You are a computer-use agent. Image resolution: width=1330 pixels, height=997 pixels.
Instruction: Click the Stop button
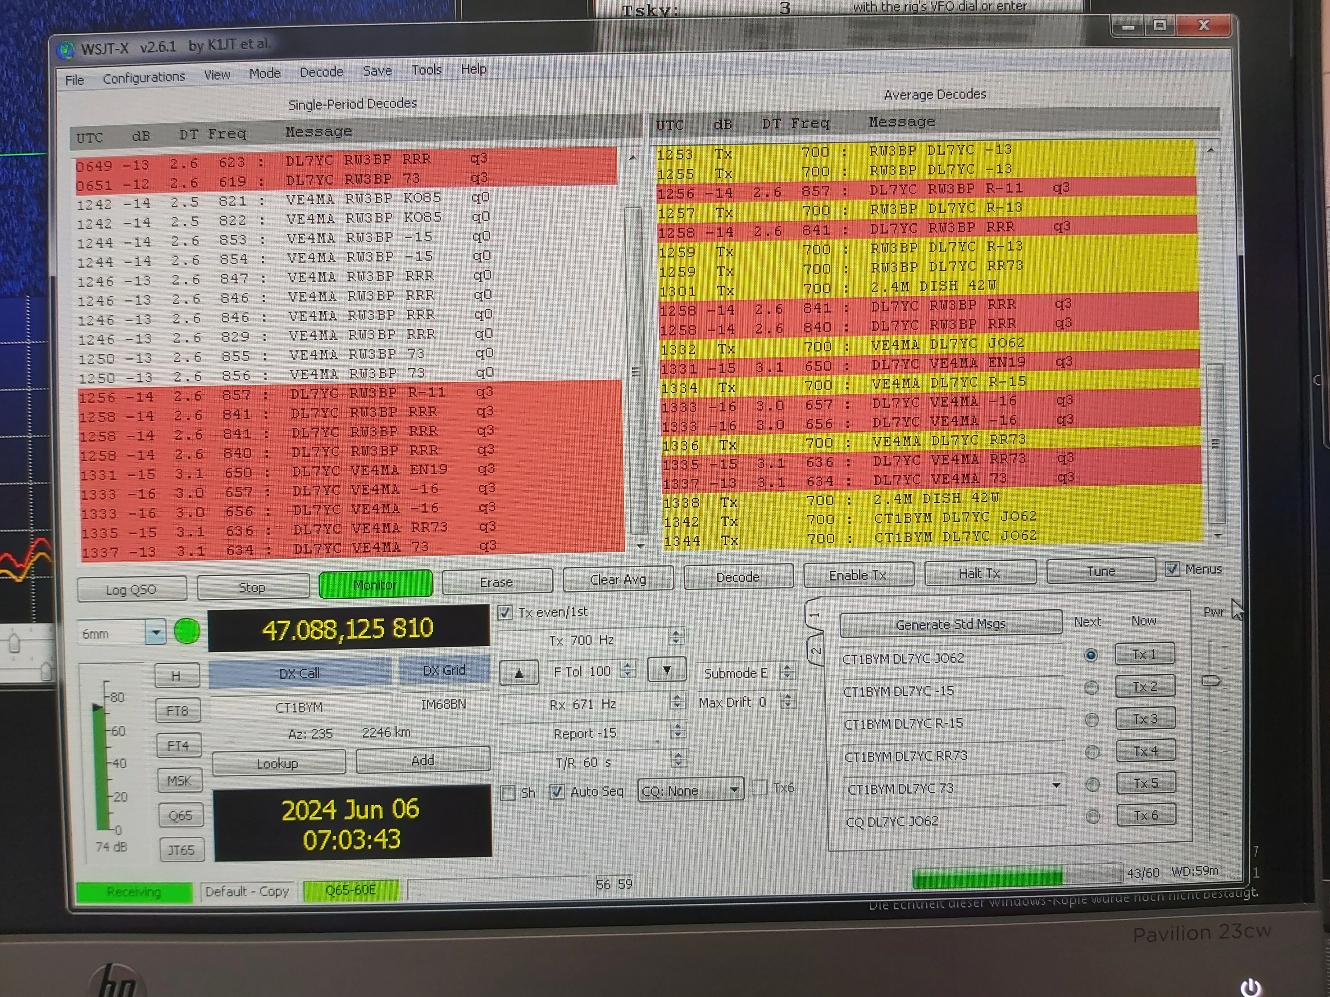[x=252, y=586]
